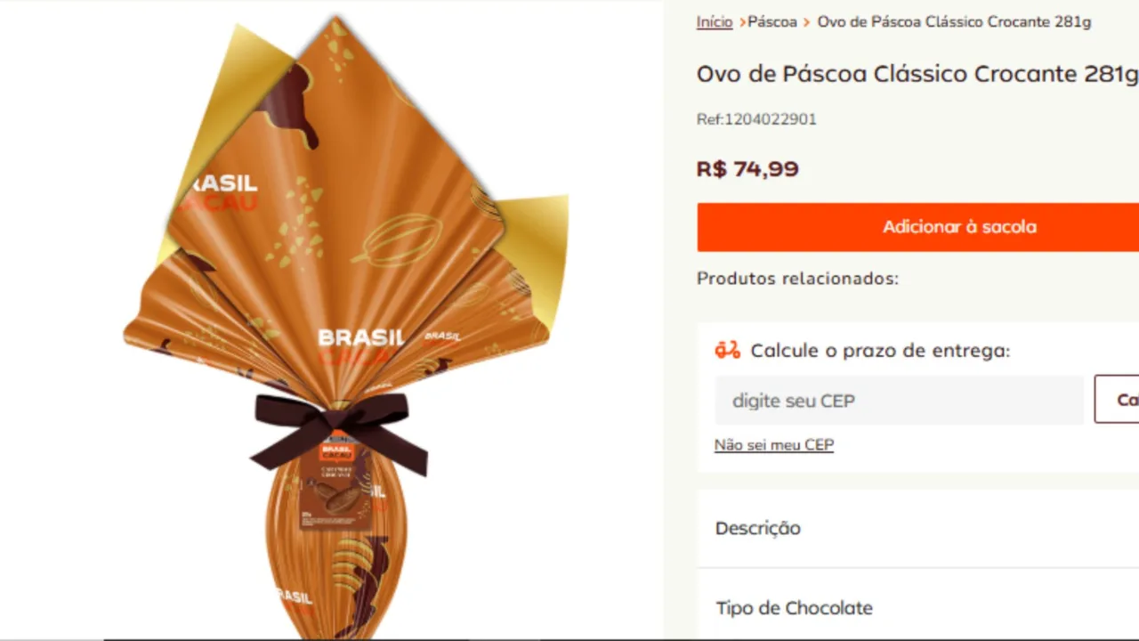Select the current product breadcrumb item
This screenshot has height=641, width=1139.
954,21
